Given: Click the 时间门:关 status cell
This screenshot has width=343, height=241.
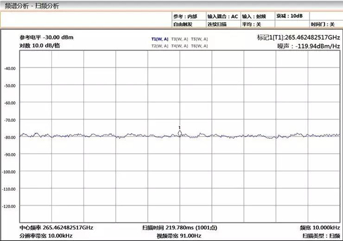Looking at the screenshot, I should pyautogui.click(x=326, y=24).
